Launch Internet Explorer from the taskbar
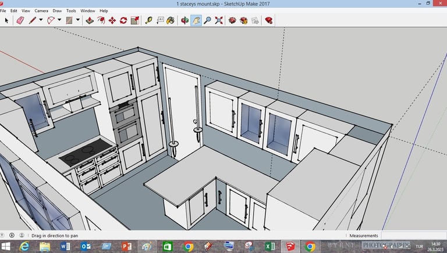Screen dimensions: 447x253 (x=24, y=246)
